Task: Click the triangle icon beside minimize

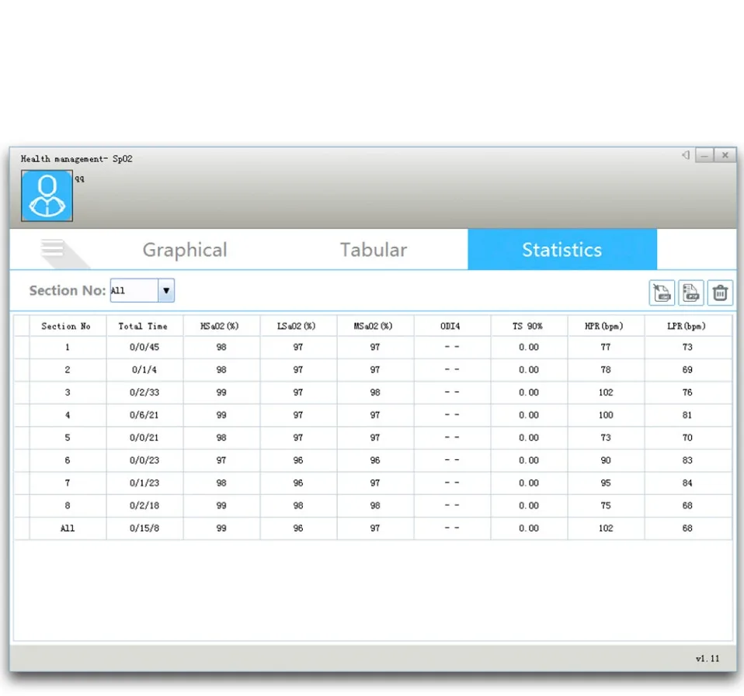Action: 686,155
